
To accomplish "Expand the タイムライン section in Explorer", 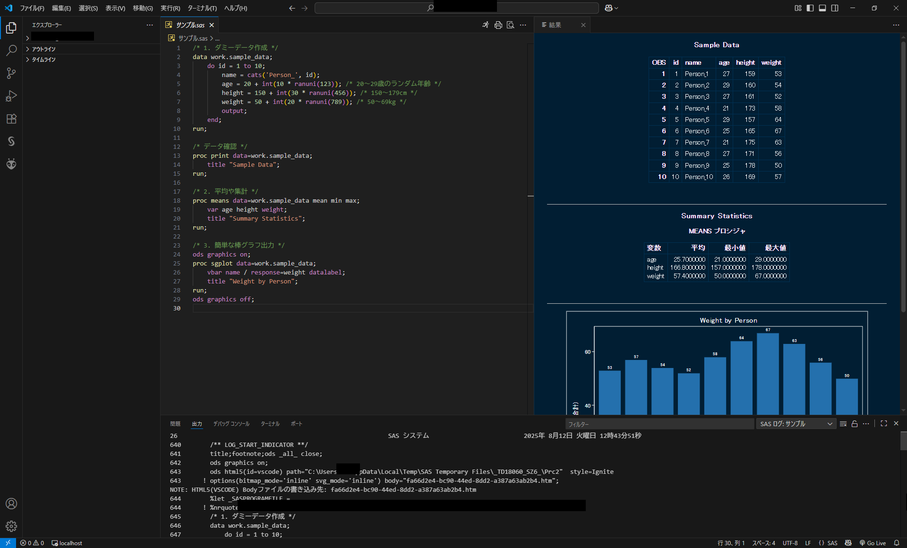I will click(x=44, y=60).
